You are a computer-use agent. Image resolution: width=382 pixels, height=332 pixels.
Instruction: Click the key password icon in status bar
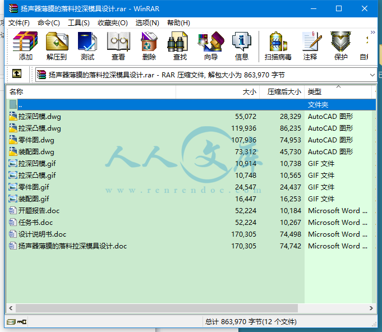tap(22, 322)
